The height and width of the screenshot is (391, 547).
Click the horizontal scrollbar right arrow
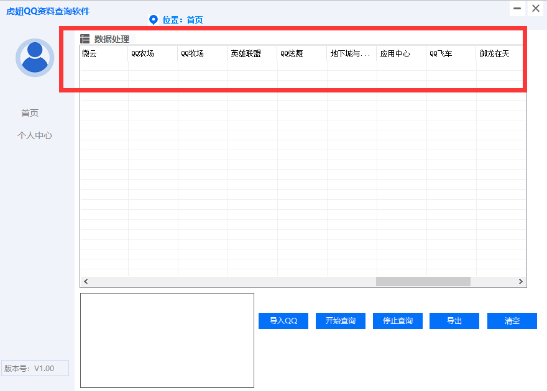(520, 281)
